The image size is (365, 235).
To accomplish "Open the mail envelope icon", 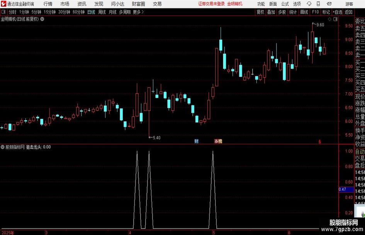I will click(x=329, y=4).
